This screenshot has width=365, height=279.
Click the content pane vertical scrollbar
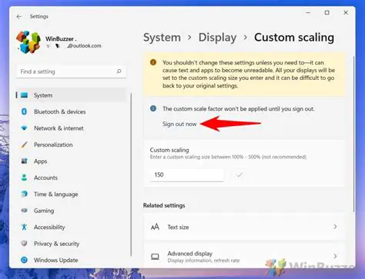pos(353,133)
